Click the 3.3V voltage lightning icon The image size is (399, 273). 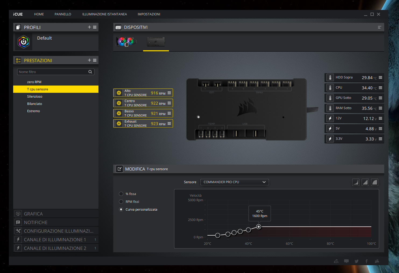click(x=330, y=139)
